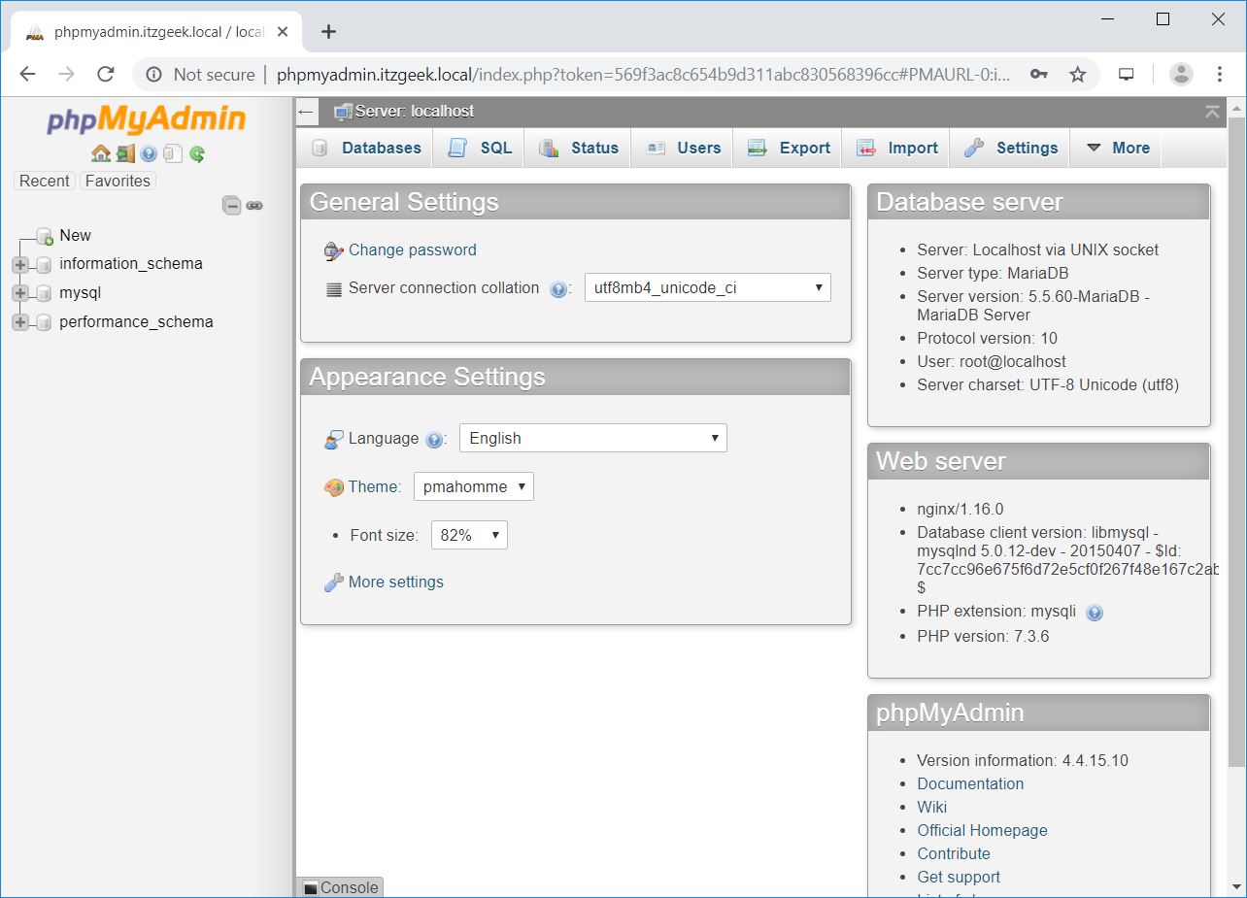The height and width of the screenshot is (898, 1247).
Task: Expand the information_schema database tree
Action: point(20,264)
